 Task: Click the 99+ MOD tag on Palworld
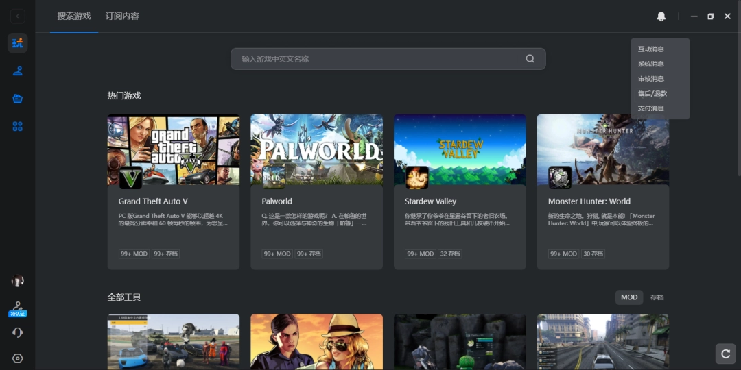[277, 254]
